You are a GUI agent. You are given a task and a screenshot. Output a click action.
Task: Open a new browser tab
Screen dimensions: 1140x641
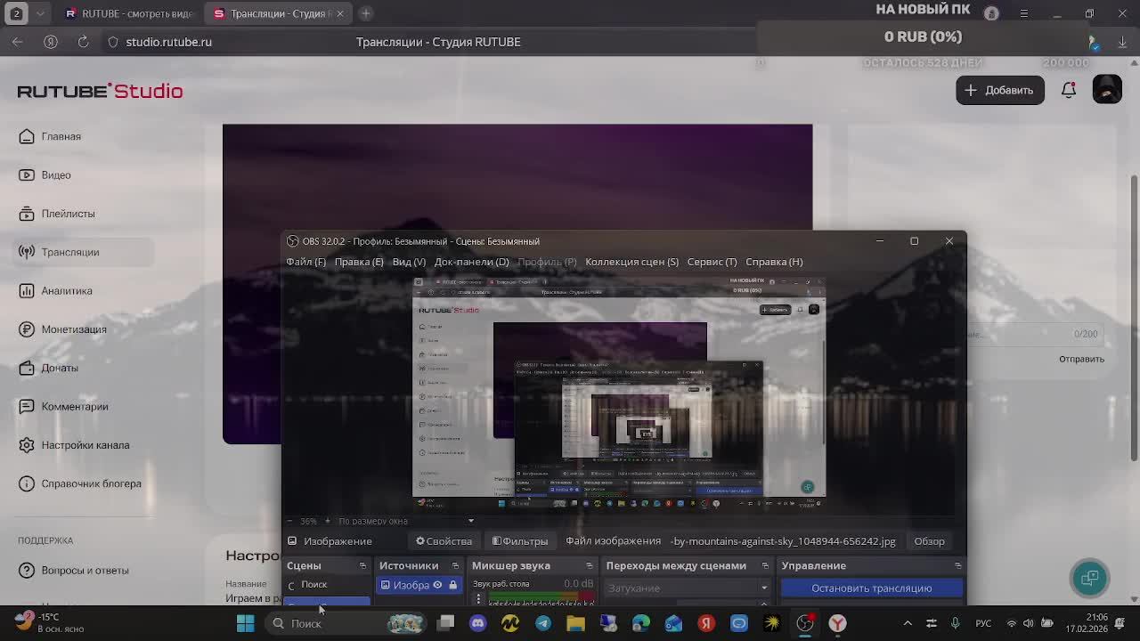click(x=365, y=13)
